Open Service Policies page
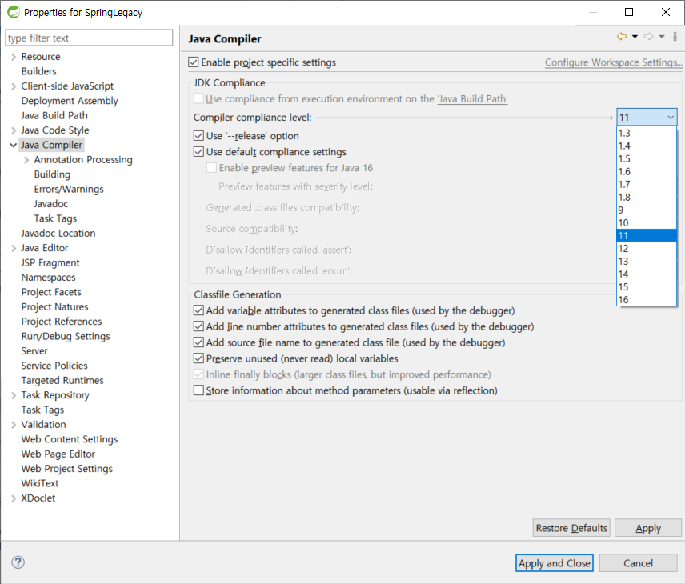 click(x=54, y=366)
